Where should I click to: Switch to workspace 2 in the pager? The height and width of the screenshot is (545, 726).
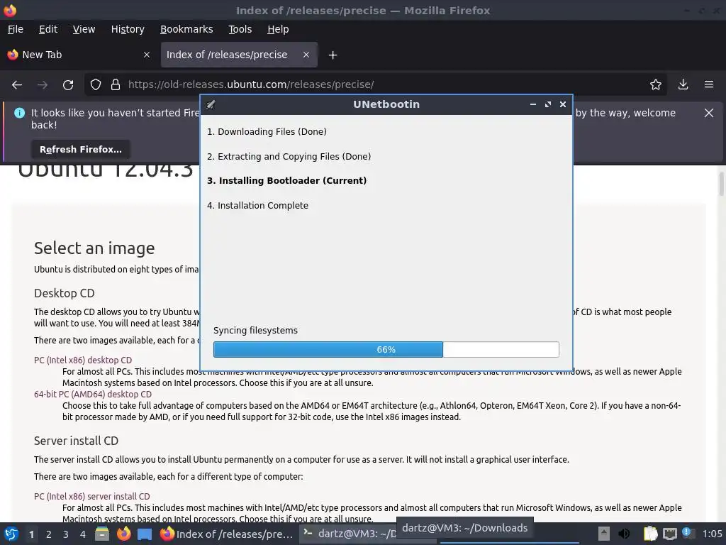coord(49,534)
